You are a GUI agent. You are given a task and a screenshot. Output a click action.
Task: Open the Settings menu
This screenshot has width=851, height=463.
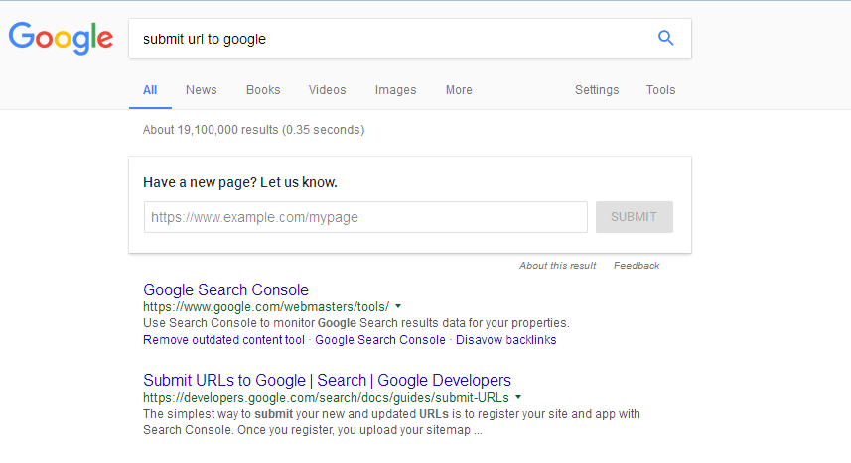tap(597, 90)
